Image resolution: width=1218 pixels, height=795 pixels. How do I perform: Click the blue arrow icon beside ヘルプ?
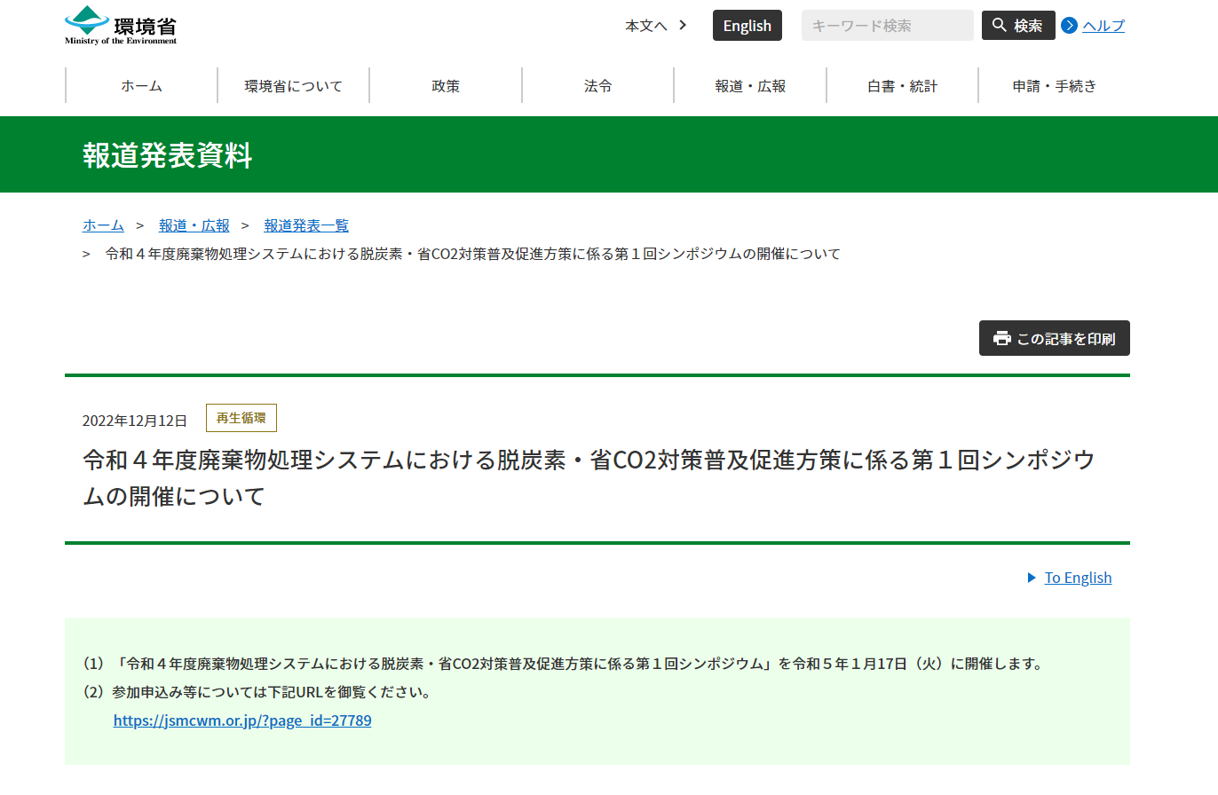pyautogui.click(x=1069, y=26)
